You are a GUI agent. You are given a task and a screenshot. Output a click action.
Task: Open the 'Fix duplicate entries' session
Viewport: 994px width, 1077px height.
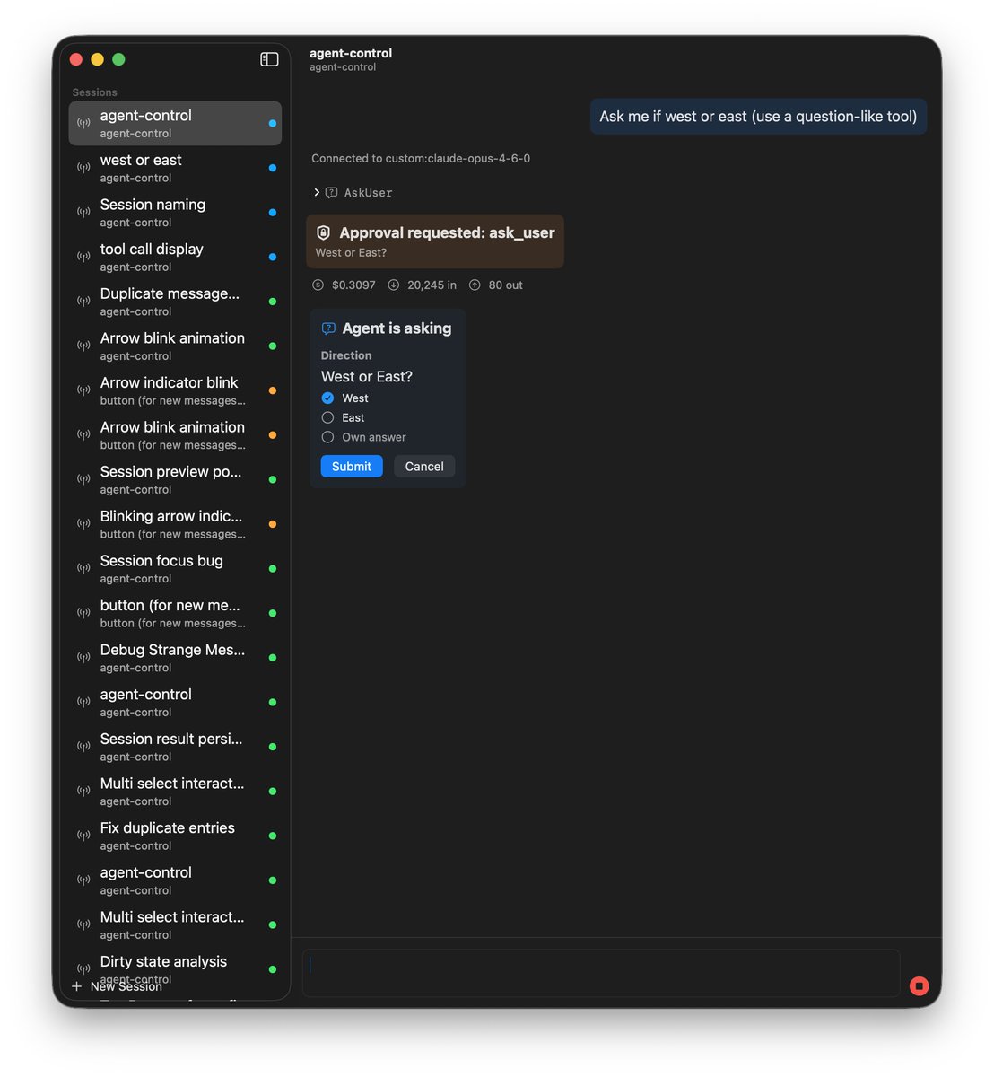point(175,836)
